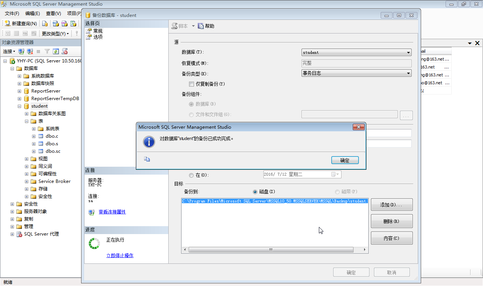Show the diagram pane icon
The height and width of the screenshot is (286, 483).
7,33
